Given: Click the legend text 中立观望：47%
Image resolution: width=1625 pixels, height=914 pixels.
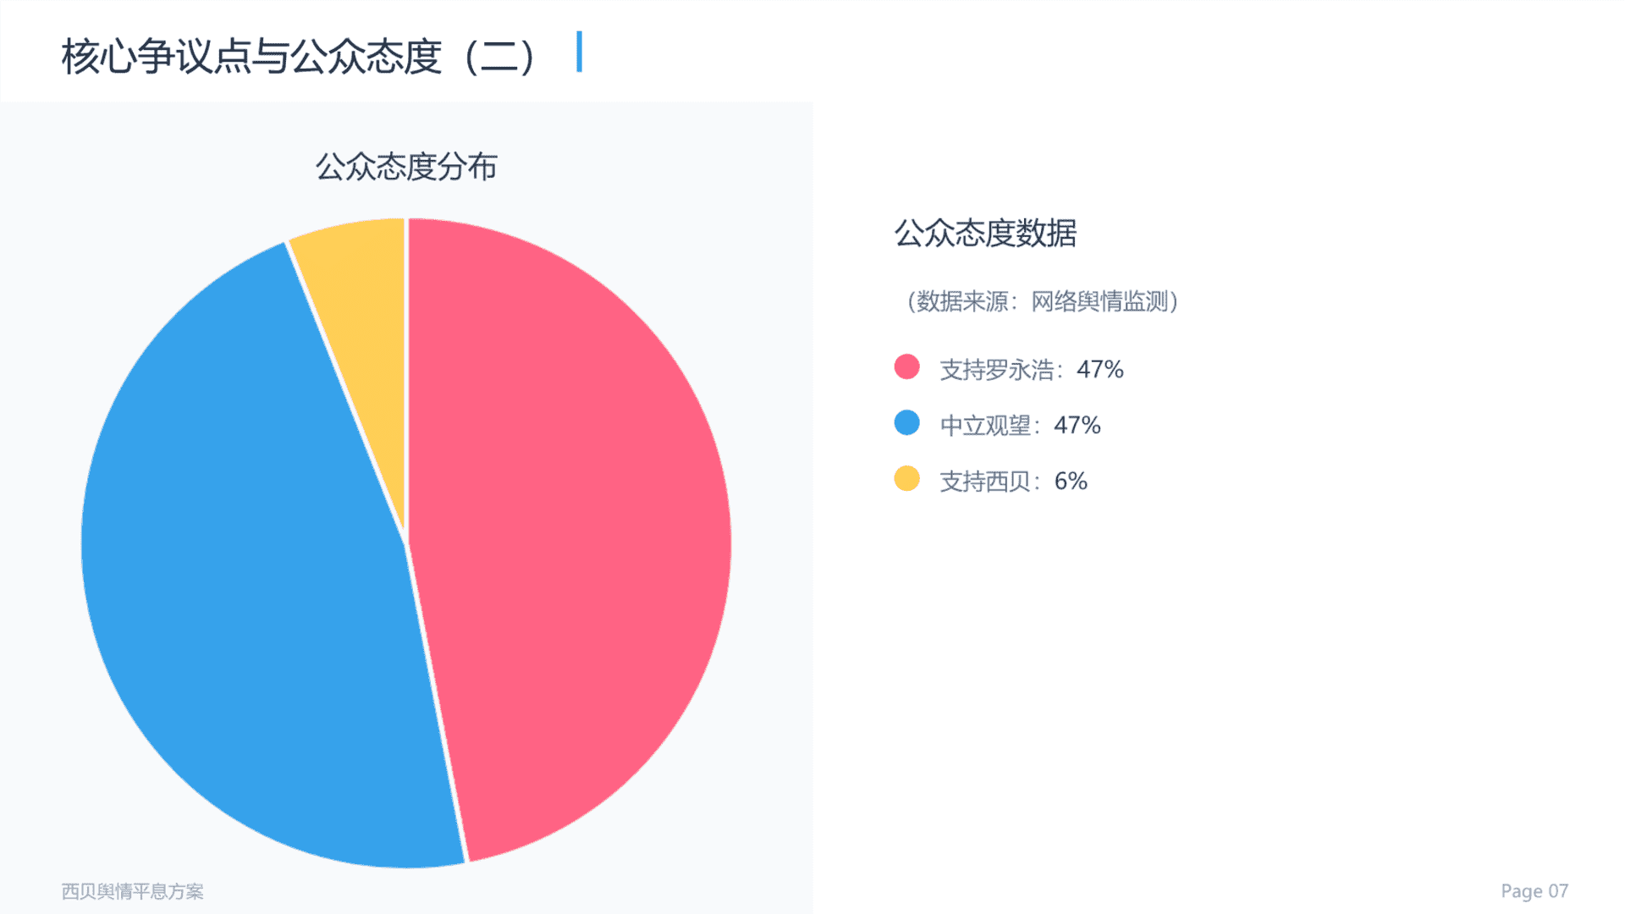Looking at the screenshot, I should tap(1020, 425).
